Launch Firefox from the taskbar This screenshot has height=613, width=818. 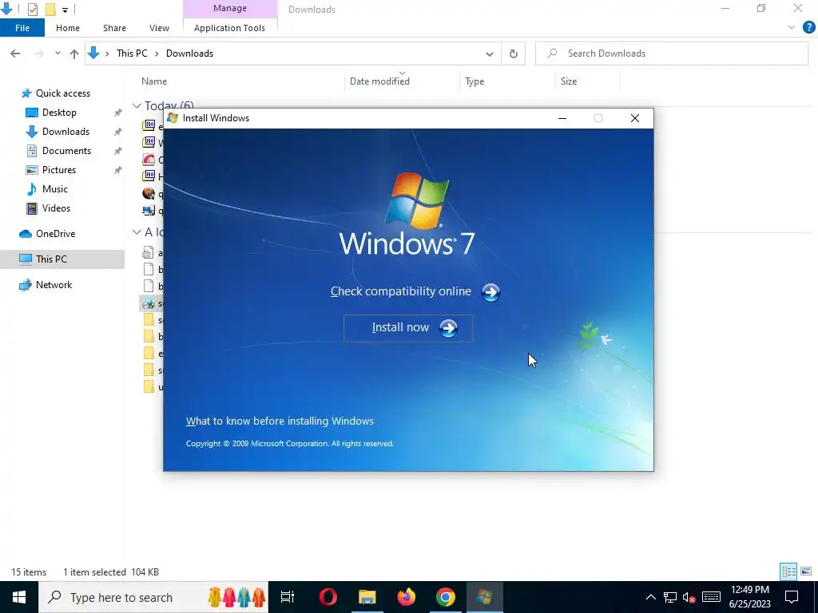[x=406, y=597]
